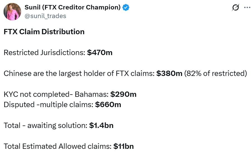The height and width of the screenshot is (153, 251).
Task: Open Sunil's profile picture
Action: tap(12, 12)
